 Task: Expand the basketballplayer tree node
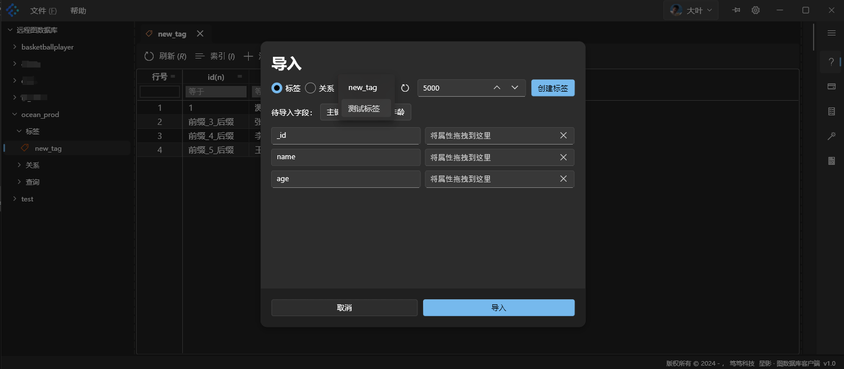pyautogui.click(x=15, y=47)
